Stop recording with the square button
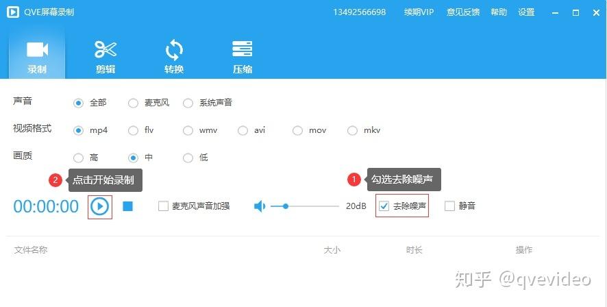Image resolution: width=607 pixels, height=307 pixels. pyautogui.click(x=127, y=206)
